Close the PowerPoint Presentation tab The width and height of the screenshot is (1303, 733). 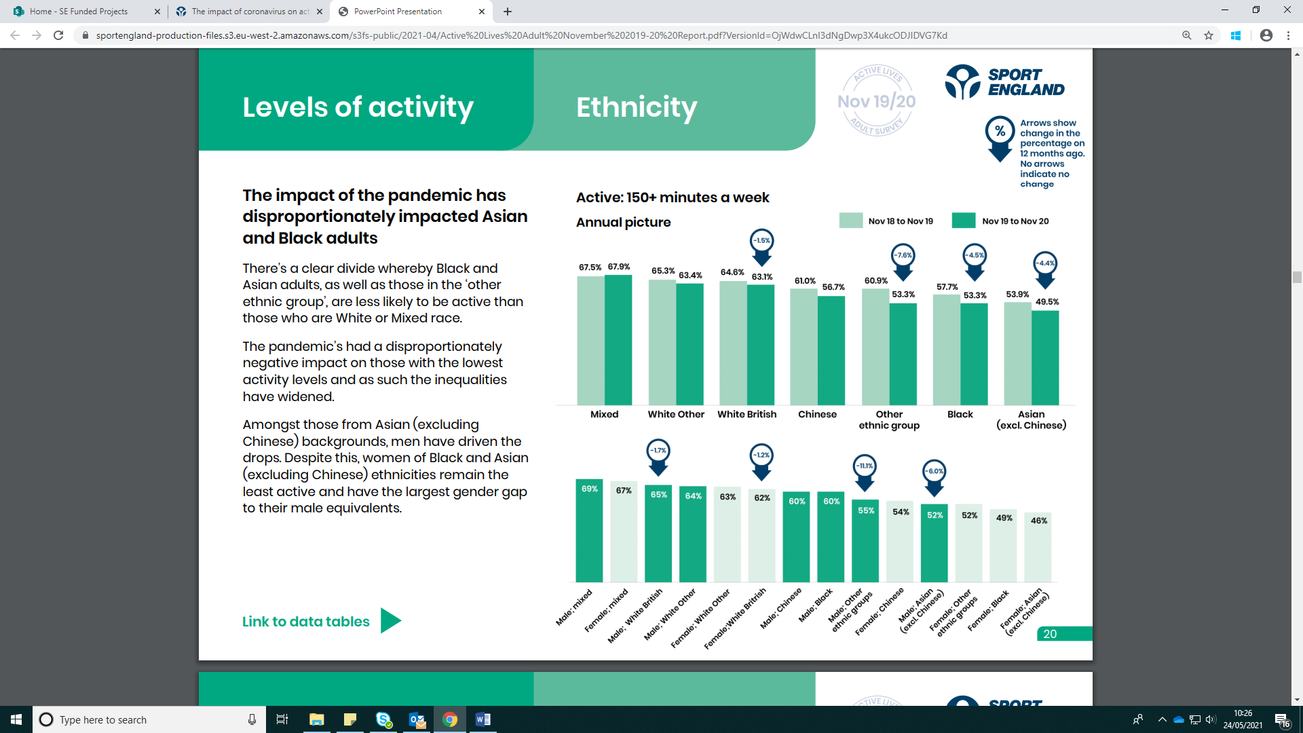(482, 12)
